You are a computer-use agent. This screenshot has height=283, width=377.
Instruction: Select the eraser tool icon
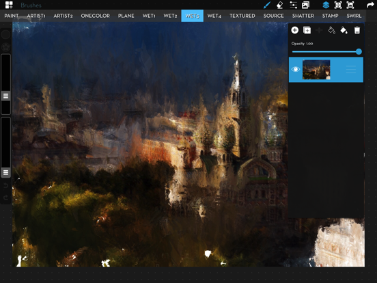[x=279, y=5]
